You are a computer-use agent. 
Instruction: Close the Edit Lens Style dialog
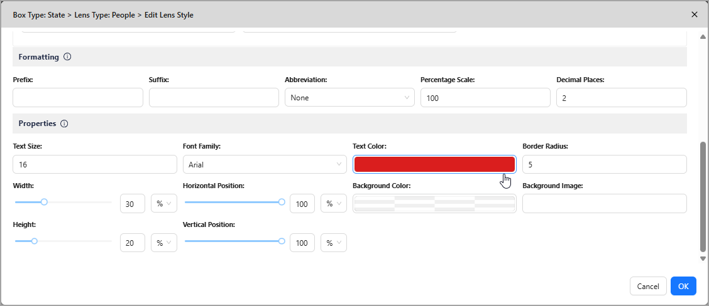pyautogui.click(x=694, y=14)
